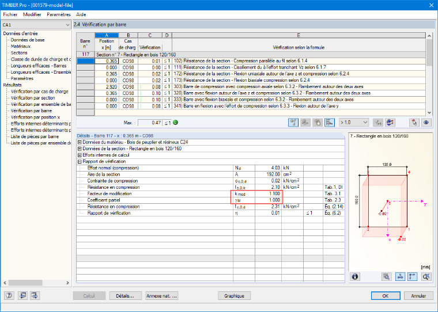
Task: Click the section info icon button
Action: coord(355,276)
